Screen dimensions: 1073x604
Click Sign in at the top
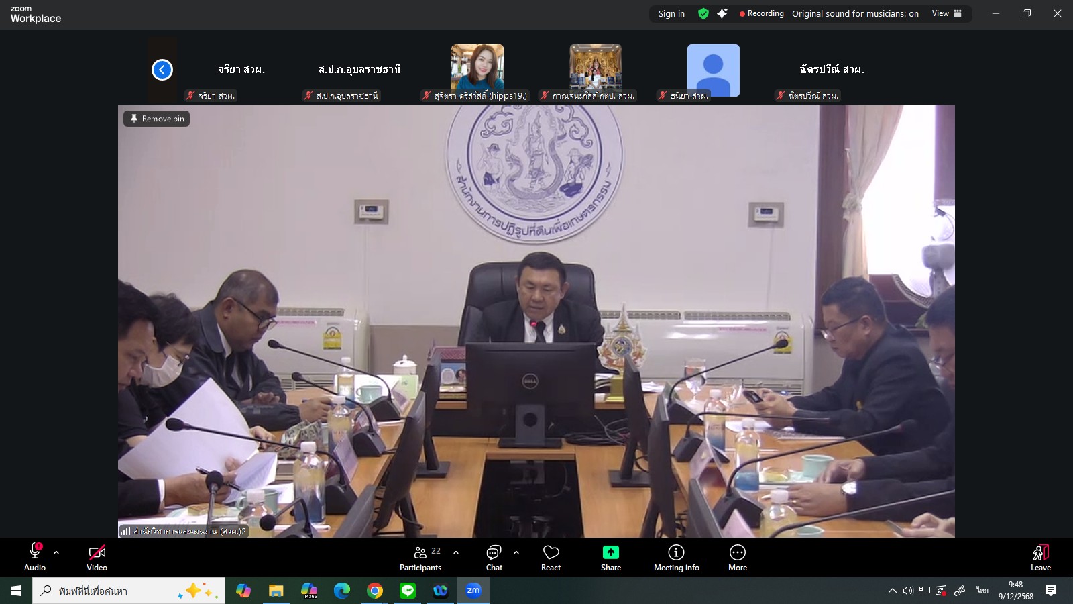pyautogui.click(x=671, y=13)
